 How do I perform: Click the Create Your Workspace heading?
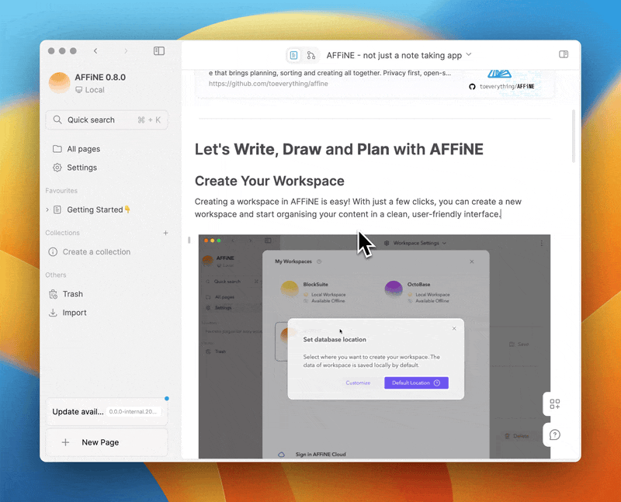click(x=269, y=181)
